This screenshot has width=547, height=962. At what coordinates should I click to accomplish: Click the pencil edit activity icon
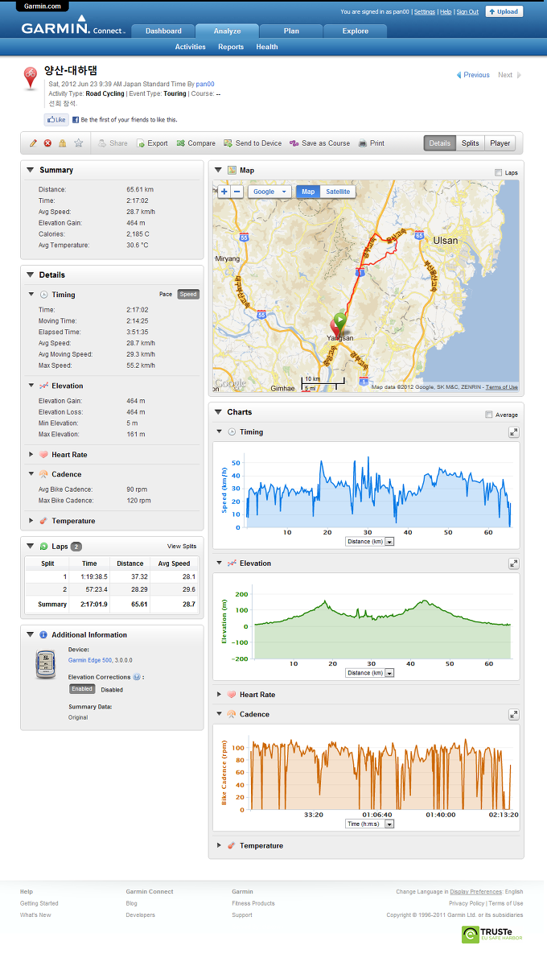33,143
